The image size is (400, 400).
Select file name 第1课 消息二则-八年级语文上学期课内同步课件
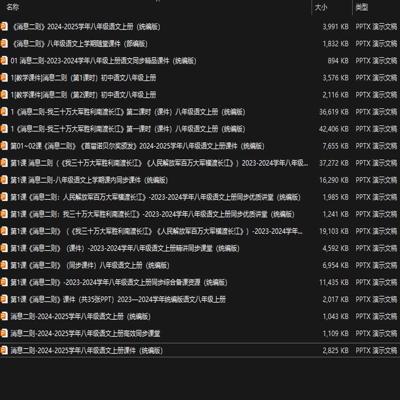89,180
